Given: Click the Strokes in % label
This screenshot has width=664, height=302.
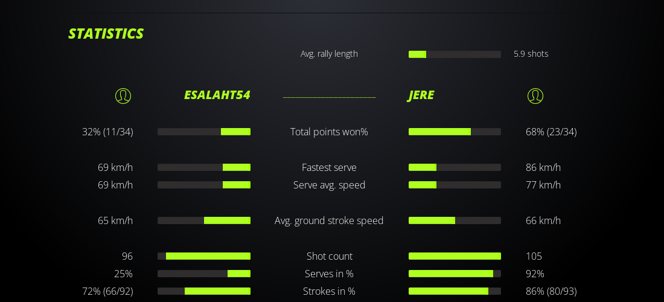Looking at the screenshot, I should click(x=329, y=291).
